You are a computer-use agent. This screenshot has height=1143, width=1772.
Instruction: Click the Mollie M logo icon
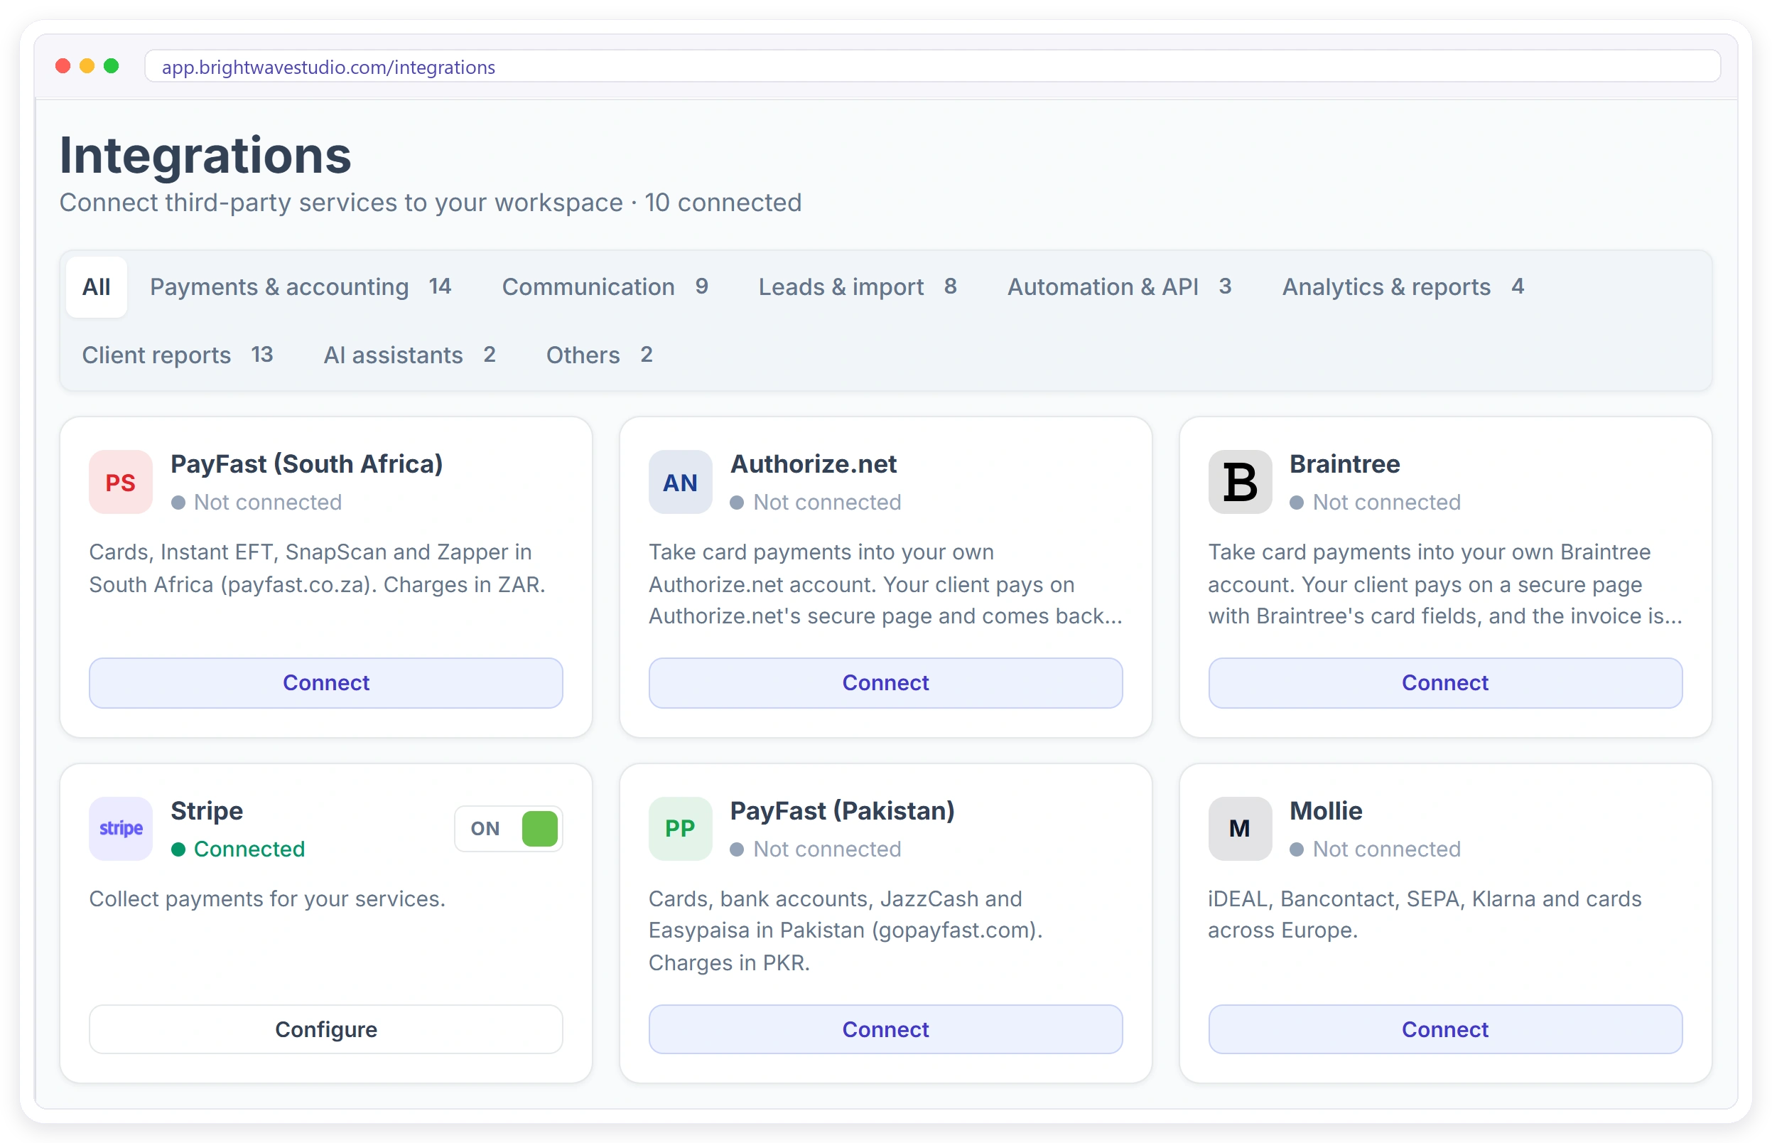click(1239, 829)
